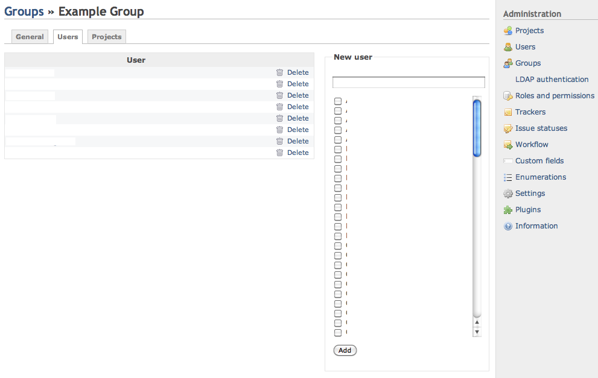This screenshot has height=378, width=598.
Task: Click the Groups breadcrumb link
Action: coord(24,11)
